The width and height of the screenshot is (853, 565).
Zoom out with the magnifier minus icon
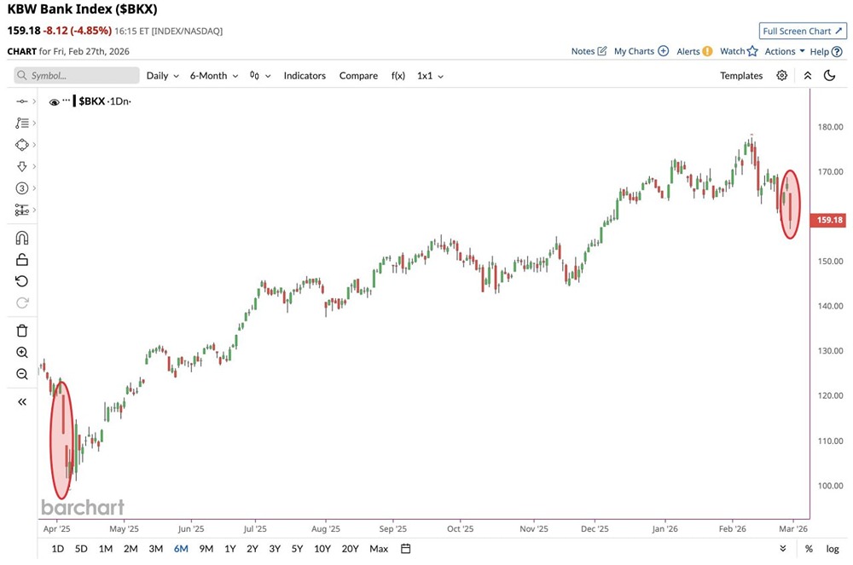(22, 374)
